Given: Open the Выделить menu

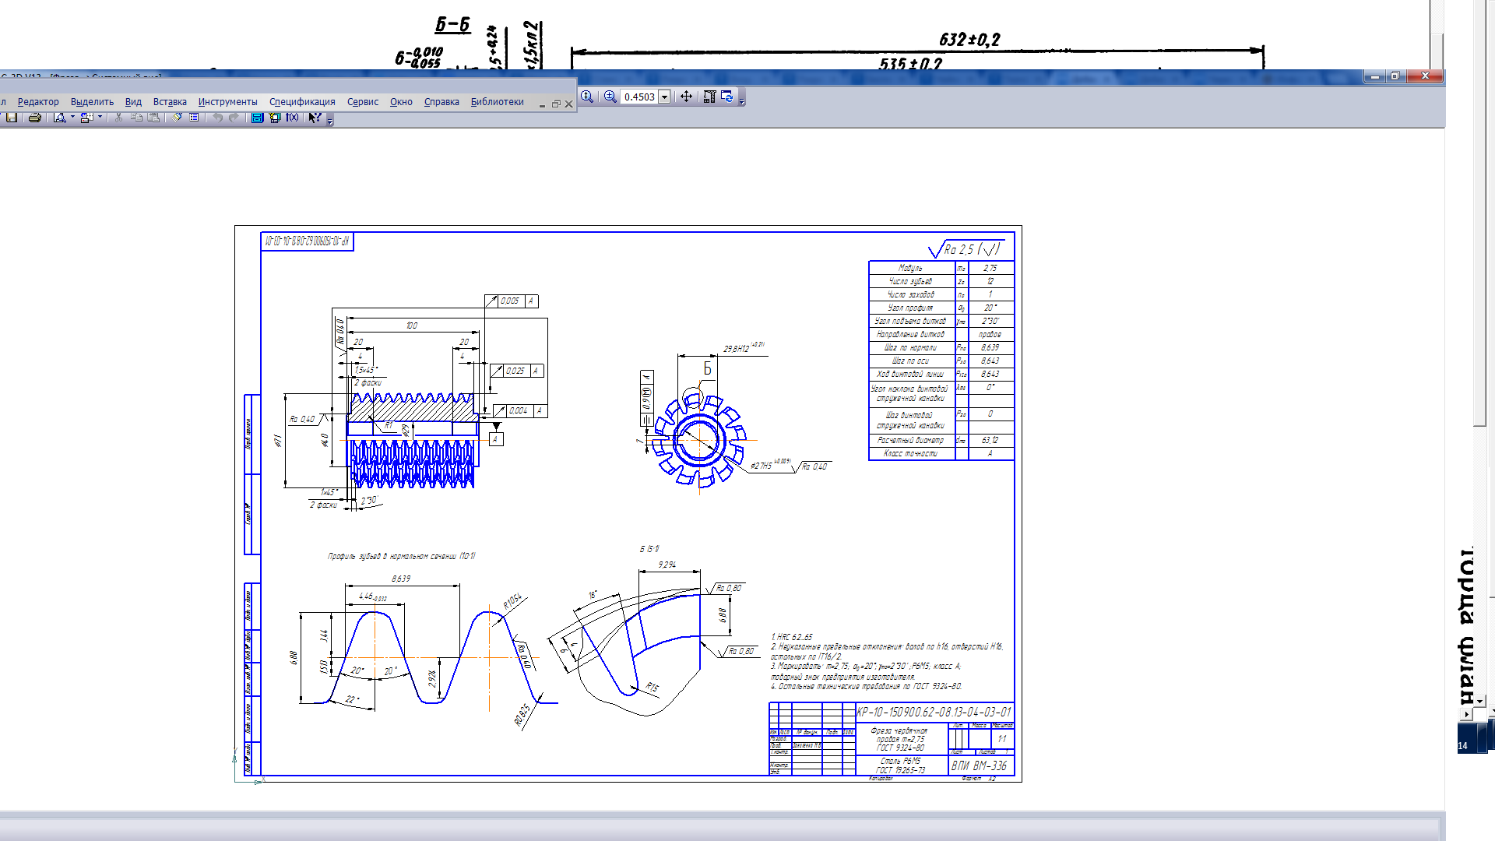Looking at the screenshot, I should pos(92,102).
